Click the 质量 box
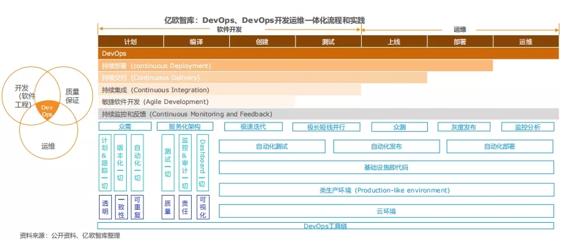 point(168,207)
